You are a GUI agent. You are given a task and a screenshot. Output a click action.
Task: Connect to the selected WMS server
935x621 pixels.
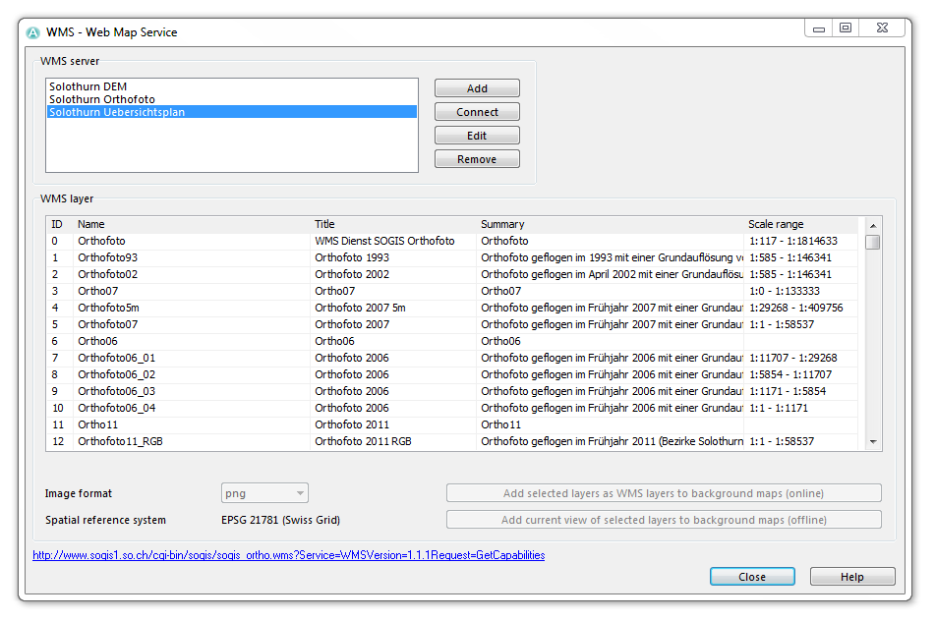[477, 112]
